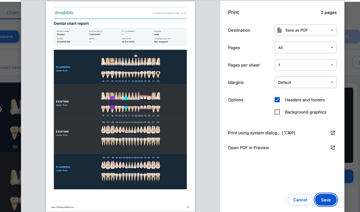The height and width of the screenshot is (212, 360).
Task: Click the partially hidden Permanent button in background
Action: [x=10, y=36]
